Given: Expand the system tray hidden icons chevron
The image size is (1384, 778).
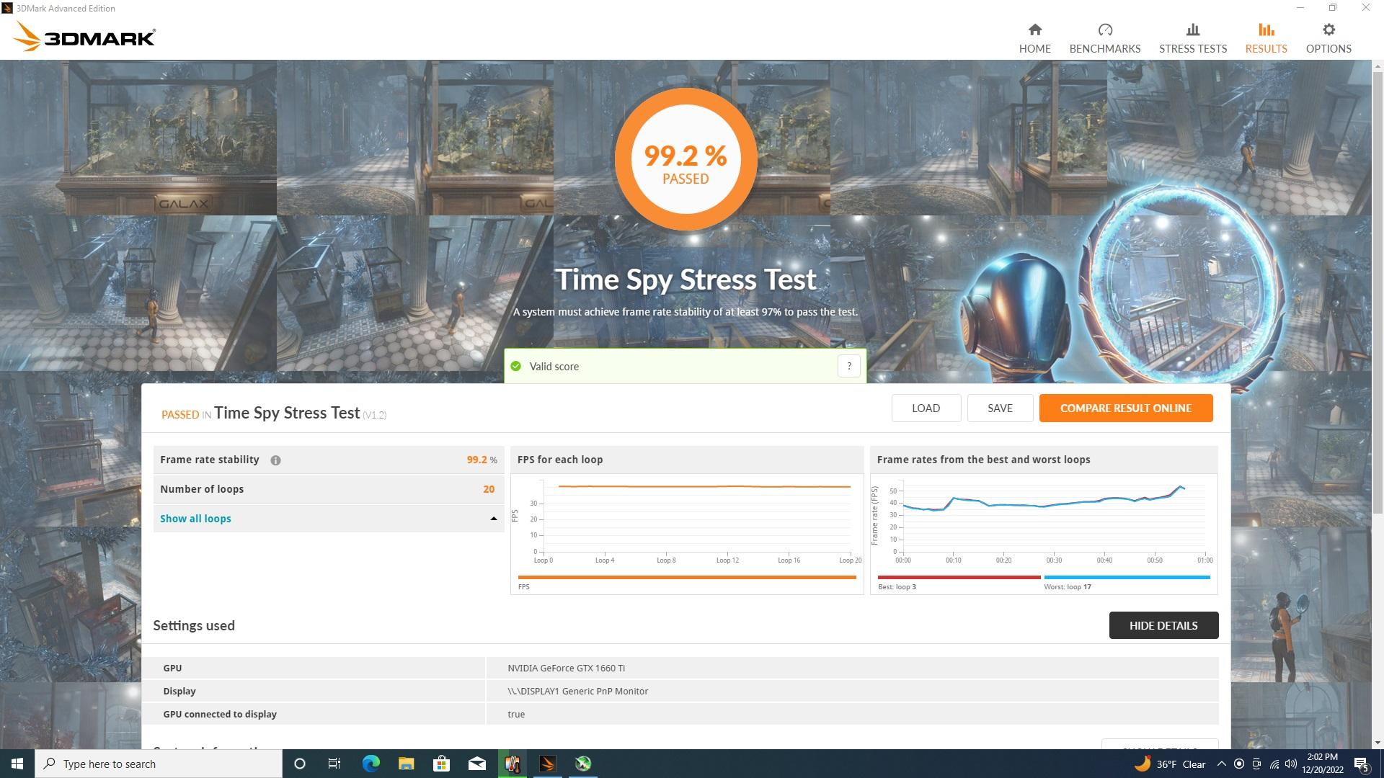Looking at the screenshot, I should click(1221, 764).
